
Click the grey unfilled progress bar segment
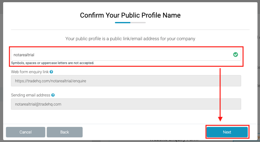click(138, 23)
